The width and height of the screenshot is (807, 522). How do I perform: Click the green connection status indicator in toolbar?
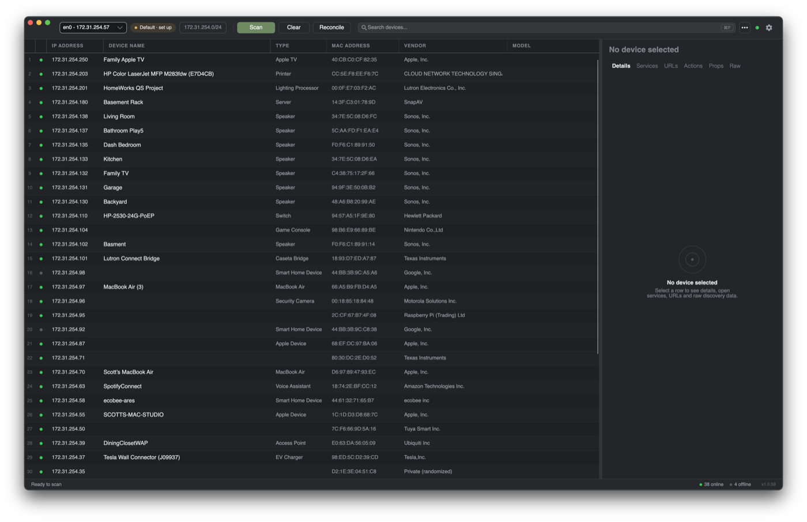(757, 28)
